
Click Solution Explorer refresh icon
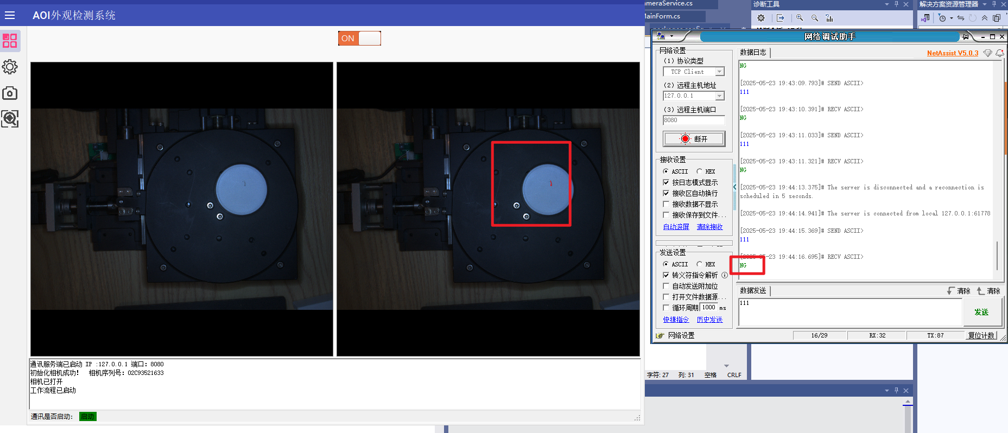[973, 18]
